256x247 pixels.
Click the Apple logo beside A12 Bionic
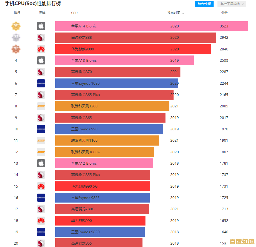[x=41, y=163]
